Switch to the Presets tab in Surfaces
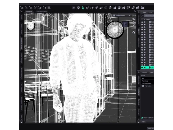Image resolution: width=173 pixels, height=130 pixels. coord(144,73)
